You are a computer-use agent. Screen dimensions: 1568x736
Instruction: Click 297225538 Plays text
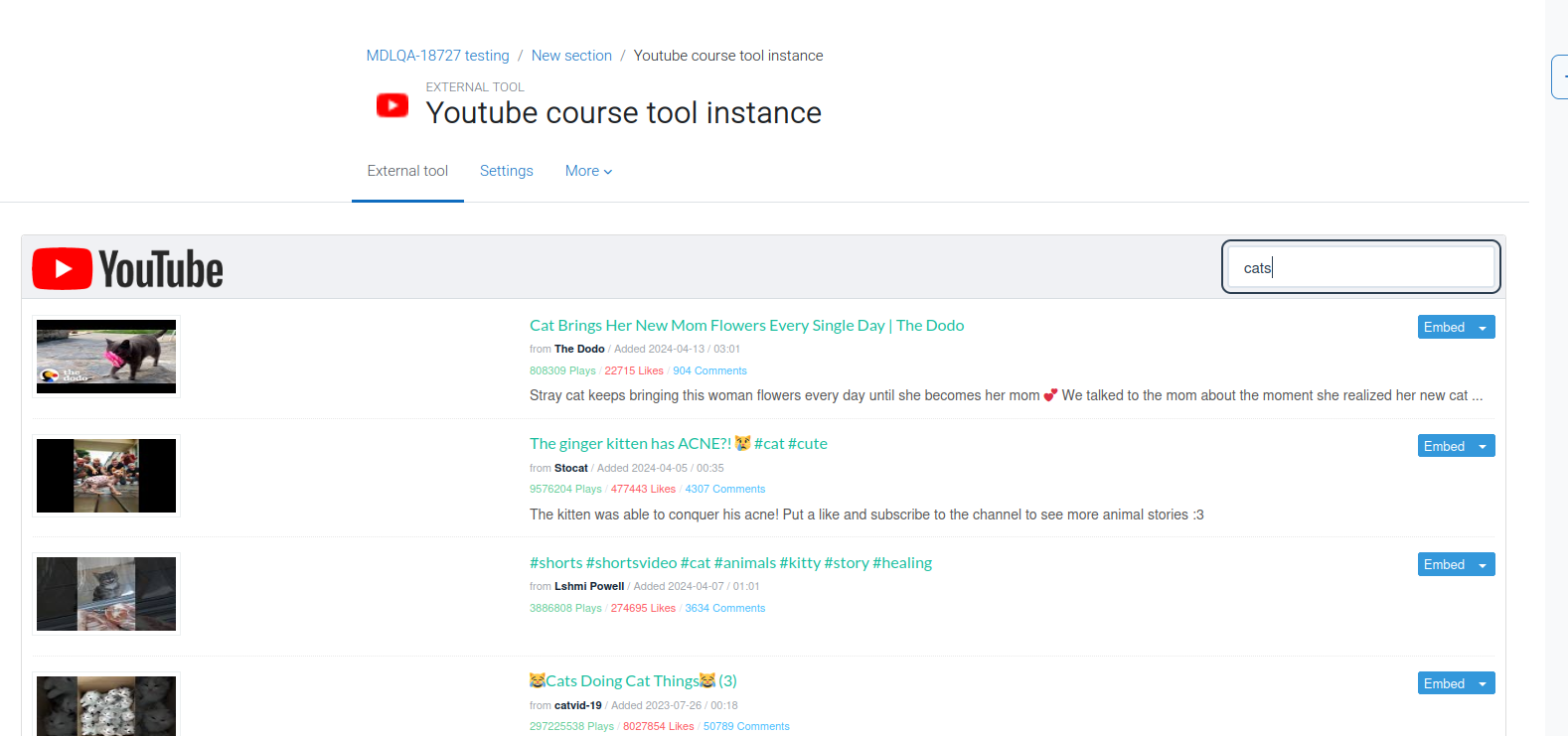pos(571,727)
